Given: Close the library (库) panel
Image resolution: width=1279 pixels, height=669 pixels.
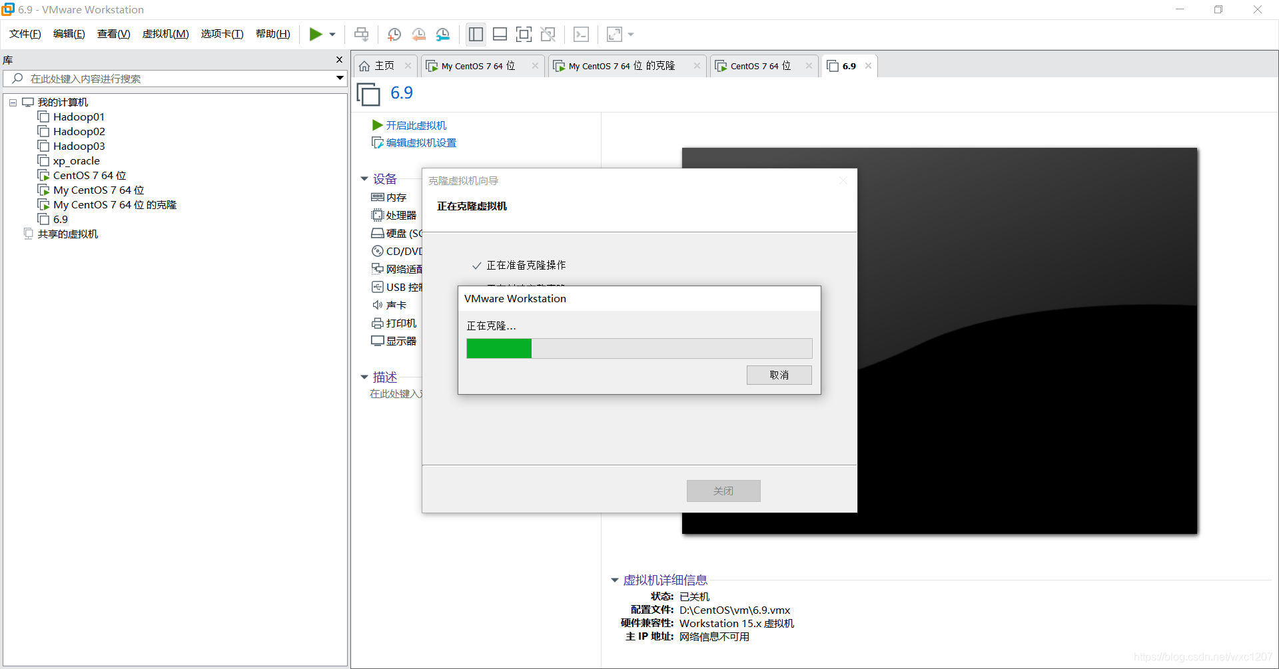Looking at the screenshot, I should (339, 60).
